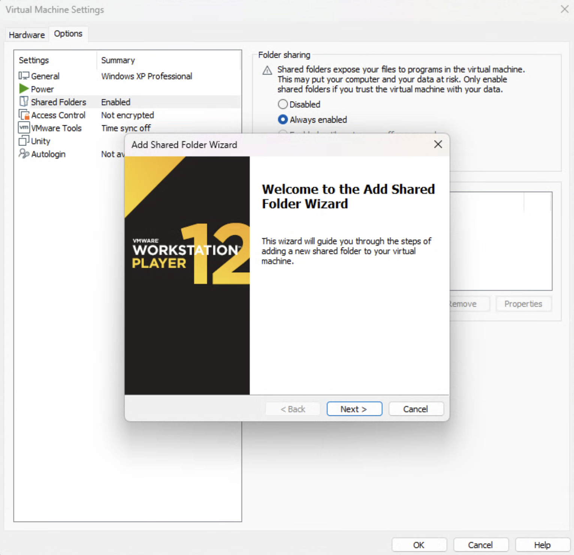
Task: Click the disabled Back button
Action: click(x=293, y=409)
